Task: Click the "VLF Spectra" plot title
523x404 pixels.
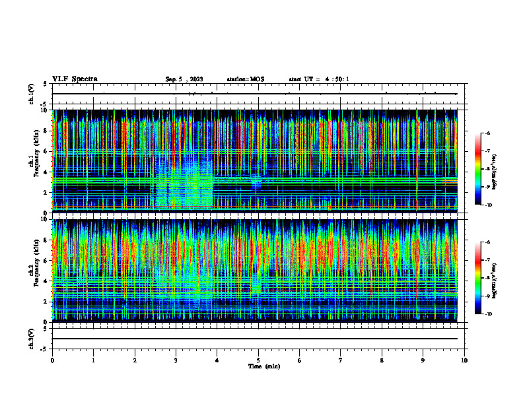Action: pyautogui.click(x=75, y=79)
